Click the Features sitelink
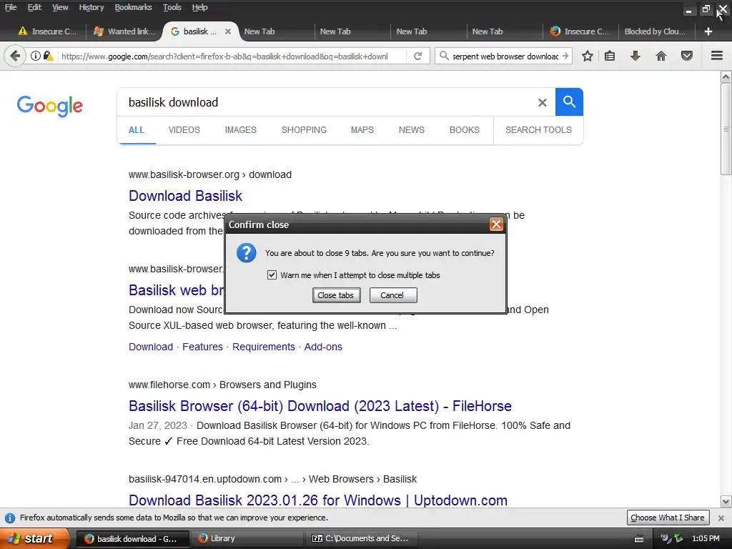This screenshot has width=732, height=549. pos(202,347)
